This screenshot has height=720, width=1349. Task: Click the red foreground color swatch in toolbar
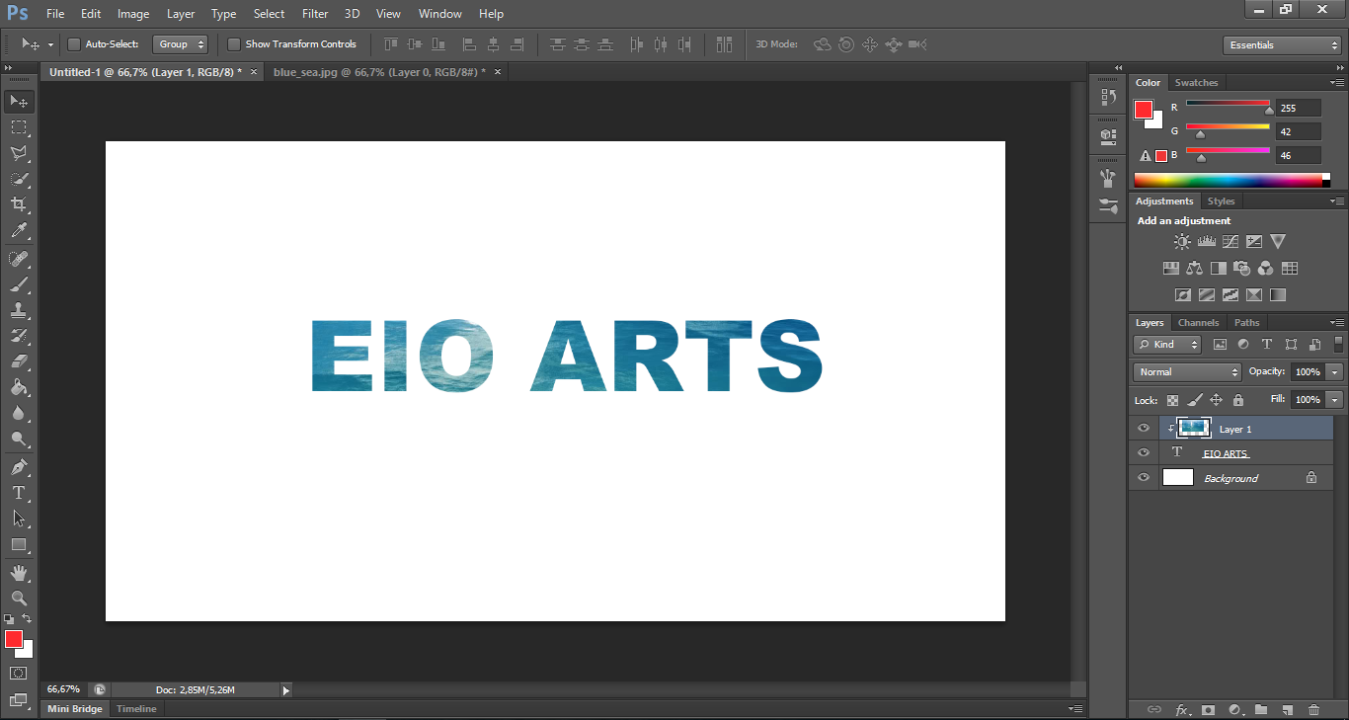[14, 640]
